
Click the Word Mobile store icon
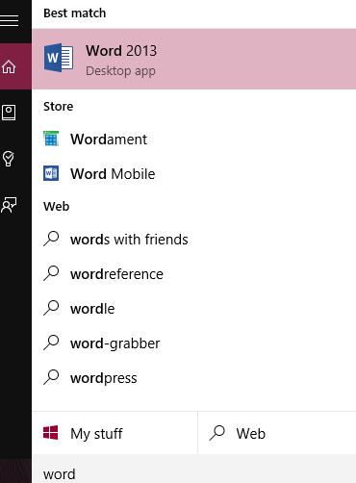click(51, 173)
